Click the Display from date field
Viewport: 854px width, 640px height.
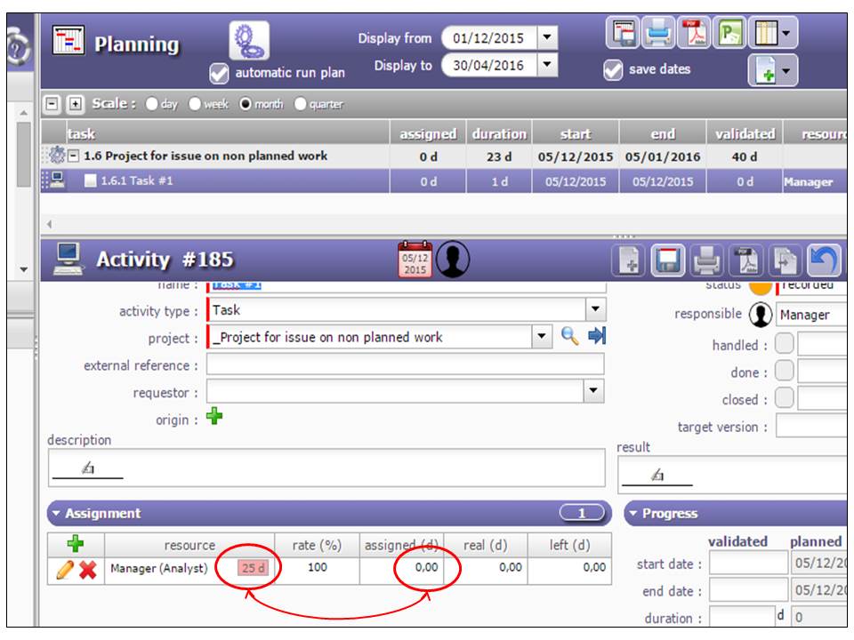tap(489, 38)
